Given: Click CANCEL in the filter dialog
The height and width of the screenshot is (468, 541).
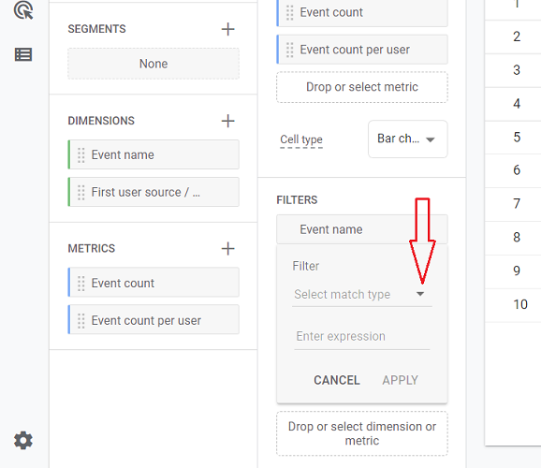Looking at the screenshot, I should click(x=337, y=380).
